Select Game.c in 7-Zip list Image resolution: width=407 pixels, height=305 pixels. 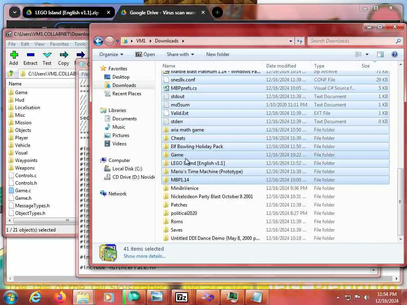pos(23,191)
